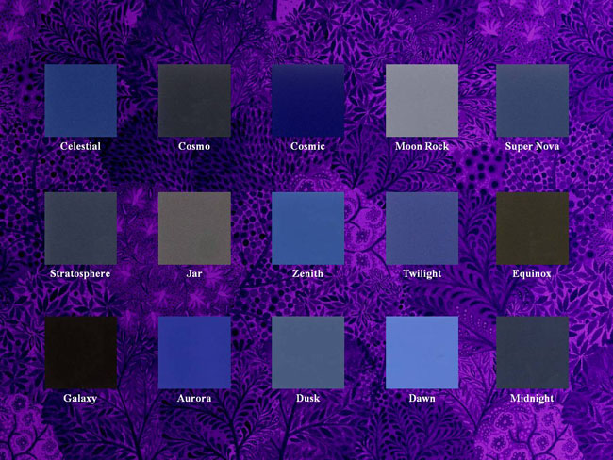Click the Cosmo dark gray swatch
Screen dimensions: 613x460
[194, 100]
